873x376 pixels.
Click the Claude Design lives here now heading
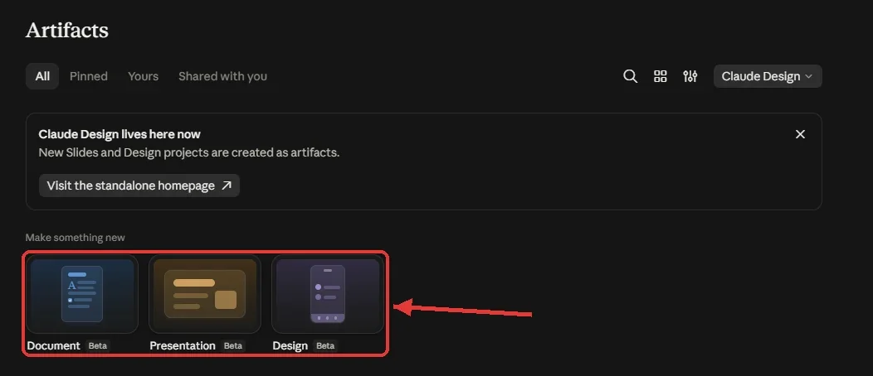119,134
